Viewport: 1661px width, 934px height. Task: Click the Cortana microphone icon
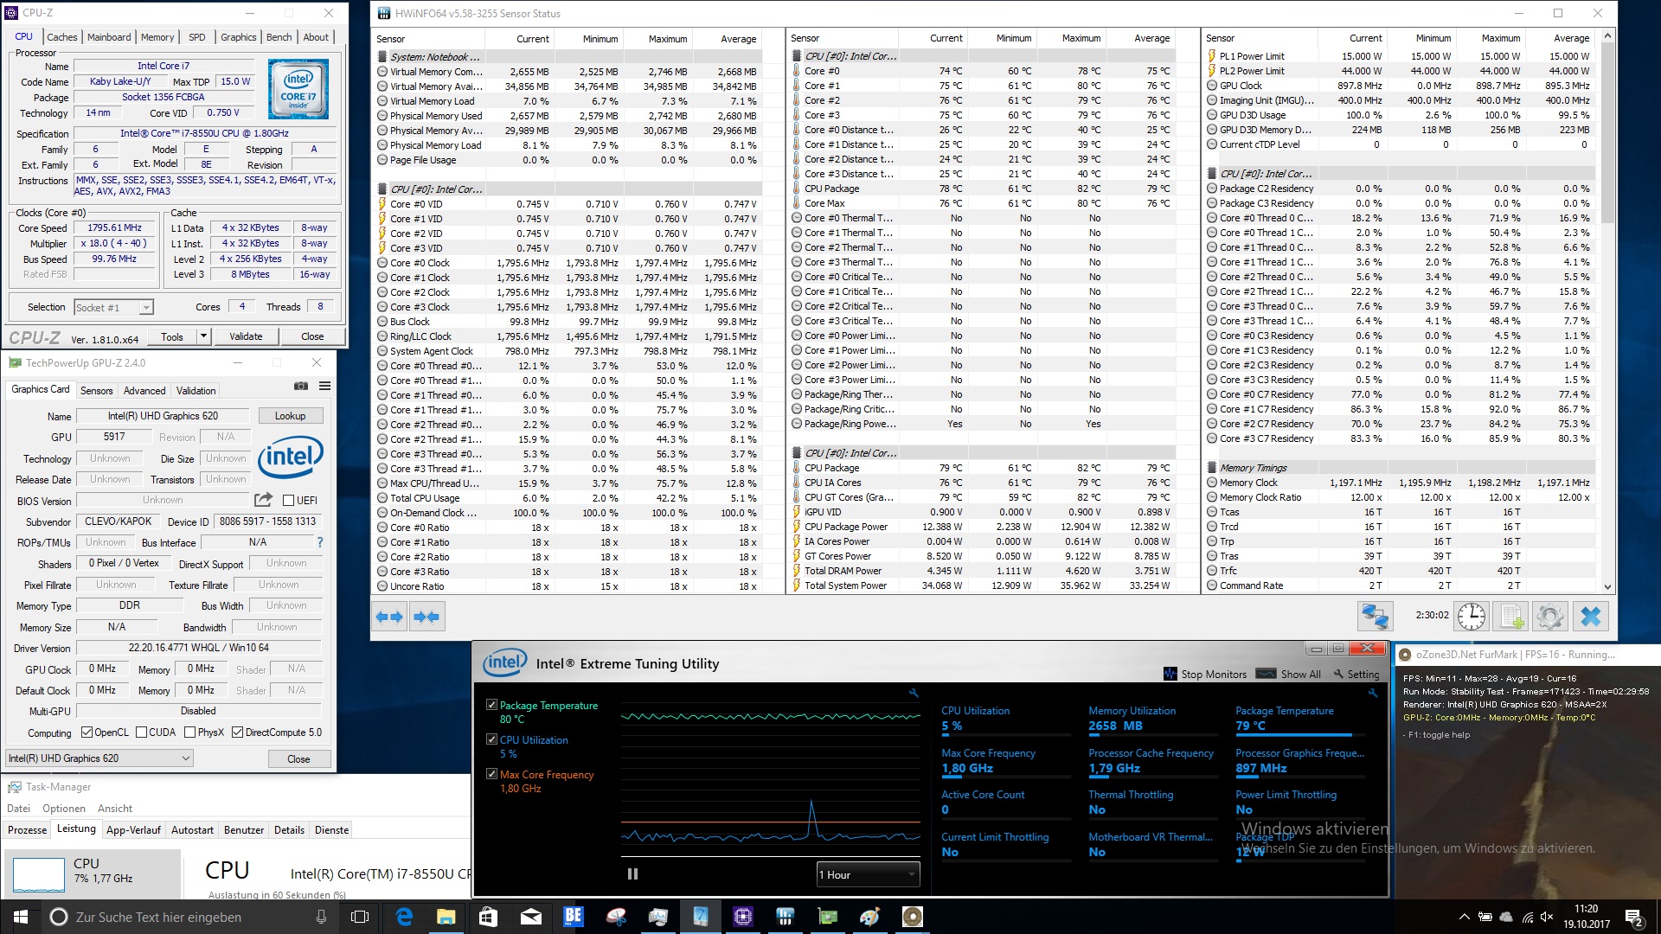(321, 917)
